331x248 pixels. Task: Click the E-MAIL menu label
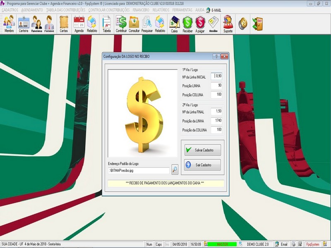coord(216,10)
